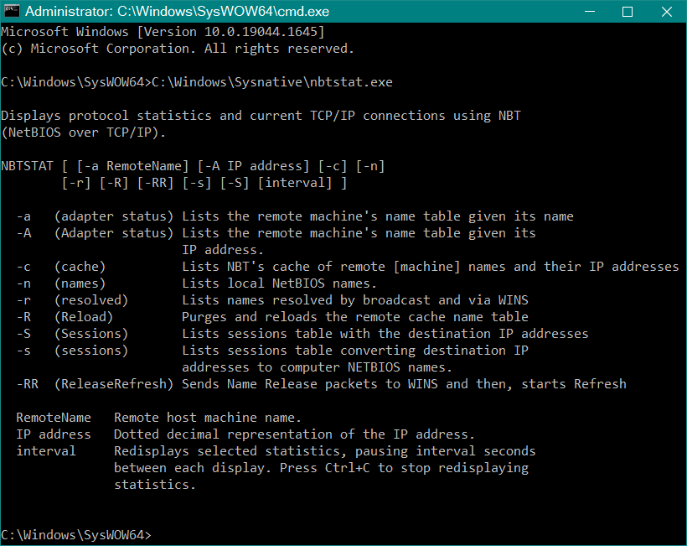Close the Administrator cmd.exe window

point(665,13)
